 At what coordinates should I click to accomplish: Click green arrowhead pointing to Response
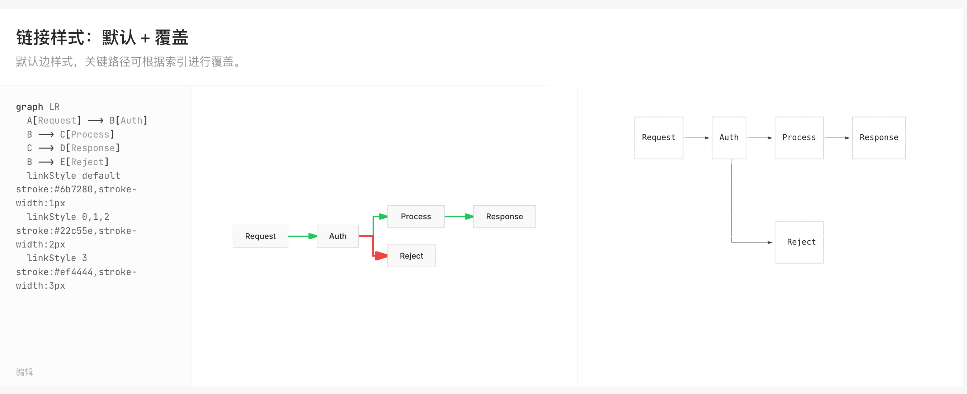[x=469, y=216]
